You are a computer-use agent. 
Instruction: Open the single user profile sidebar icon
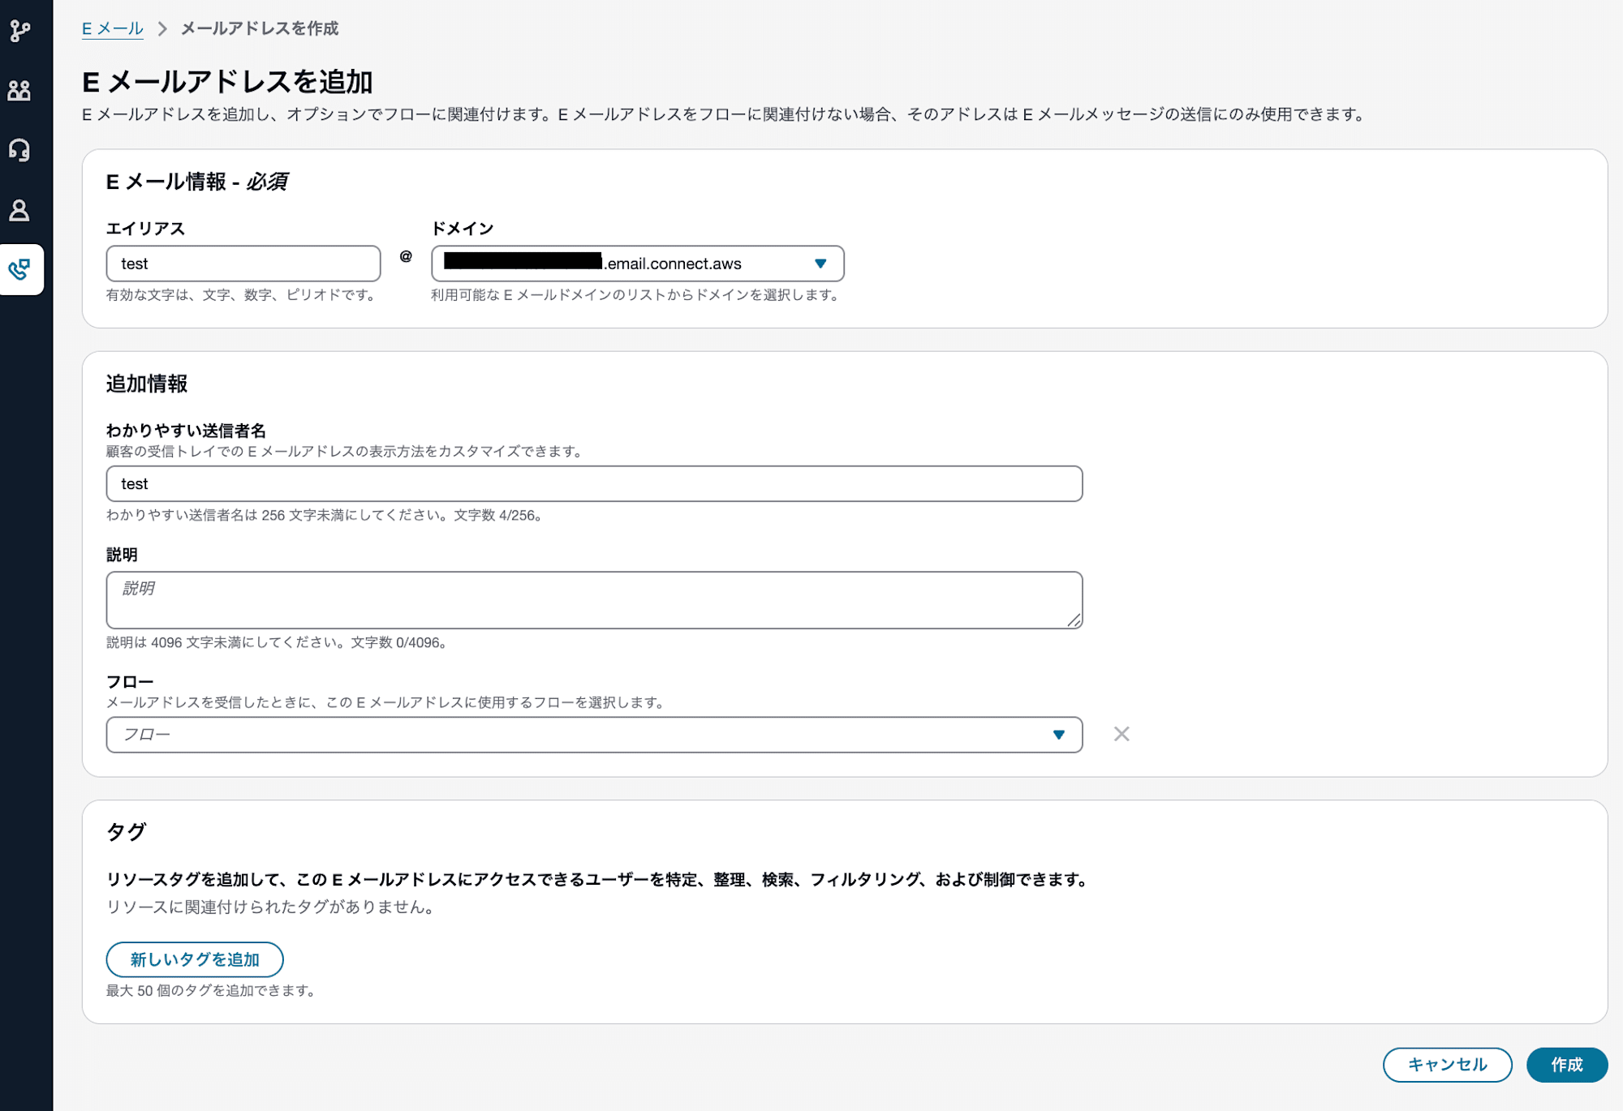tap(19, 211)
